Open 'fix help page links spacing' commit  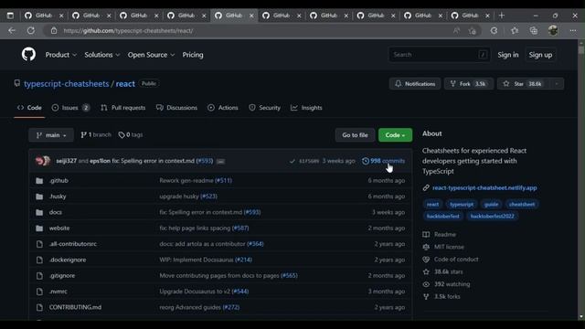pyautogui.click(x=195, y=228)
